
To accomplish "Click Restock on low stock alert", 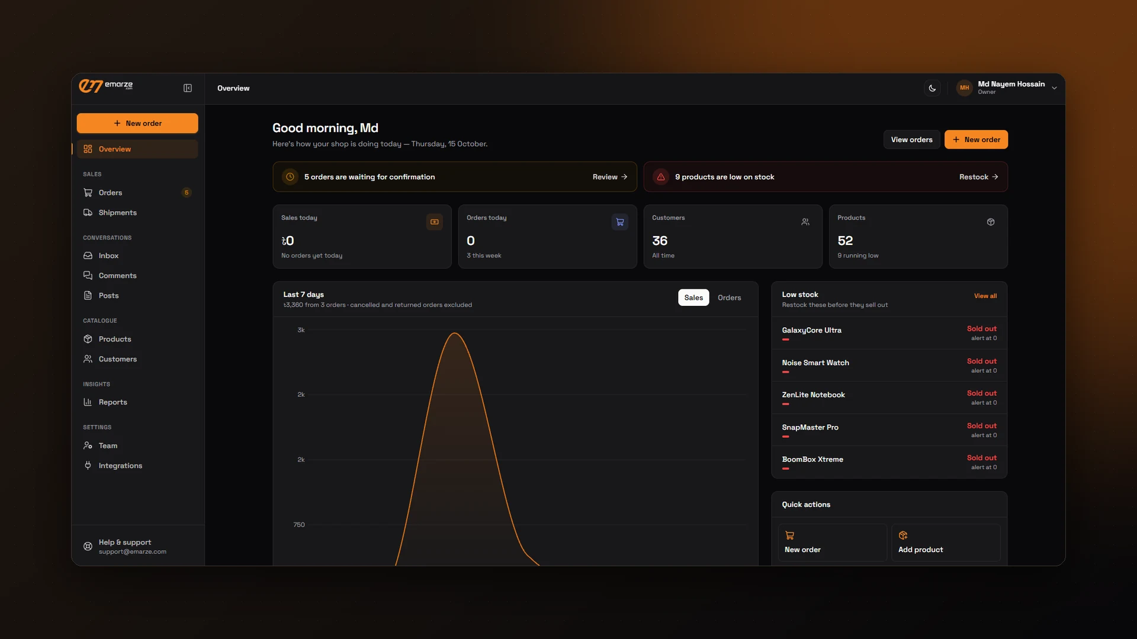I will [x=978, y=177].
